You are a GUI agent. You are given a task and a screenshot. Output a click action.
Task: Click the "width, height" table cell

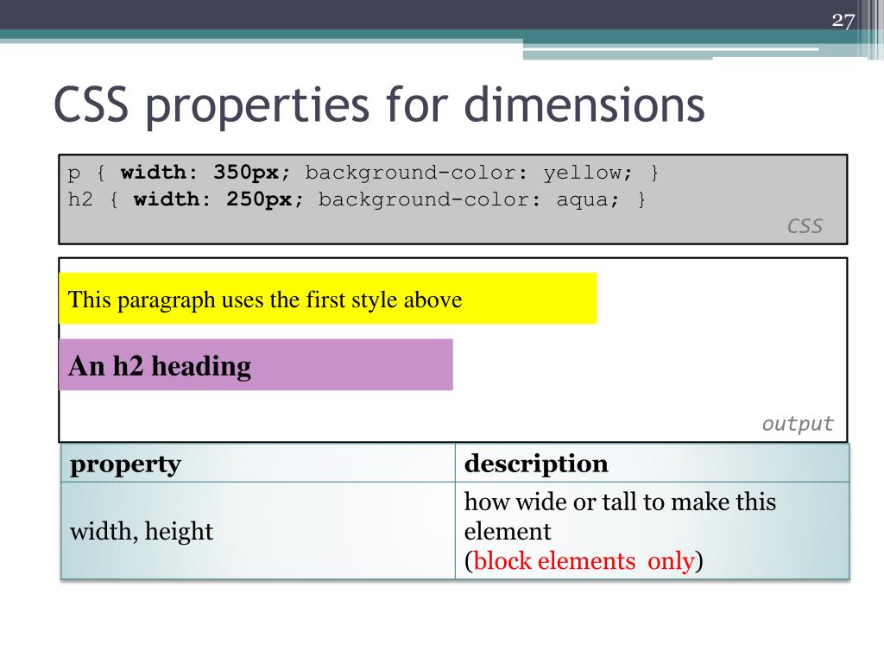click(258, 531)
